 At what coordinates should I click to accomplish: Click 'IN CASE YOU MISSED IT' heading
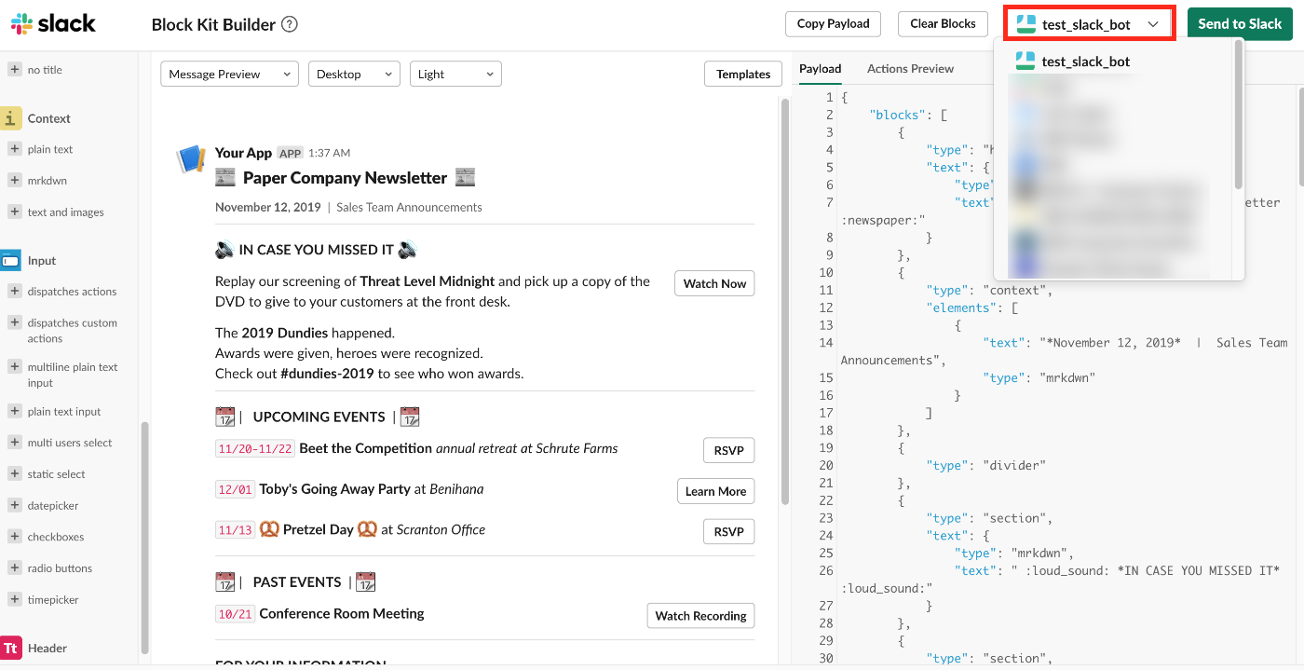coord(316,250)
